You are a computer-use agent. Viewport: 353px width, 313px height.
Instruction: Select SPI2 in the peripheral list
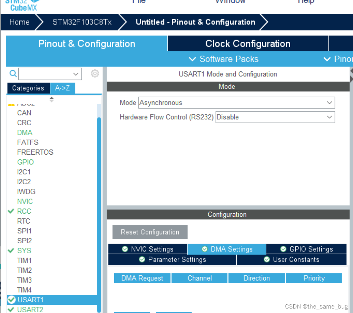coord(24,241)
